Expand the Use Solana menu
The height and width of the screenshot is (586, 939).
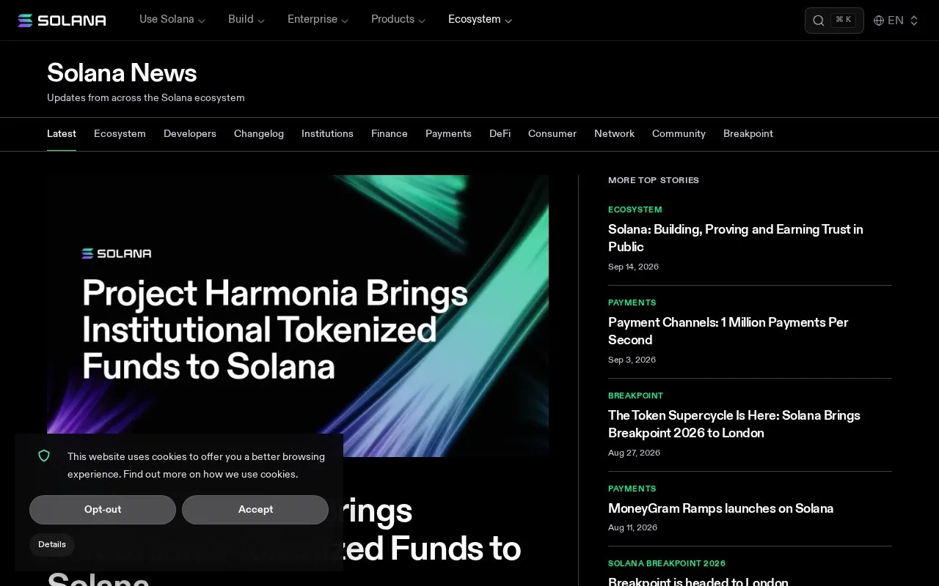pyautogui.click(x=172, y=20)
